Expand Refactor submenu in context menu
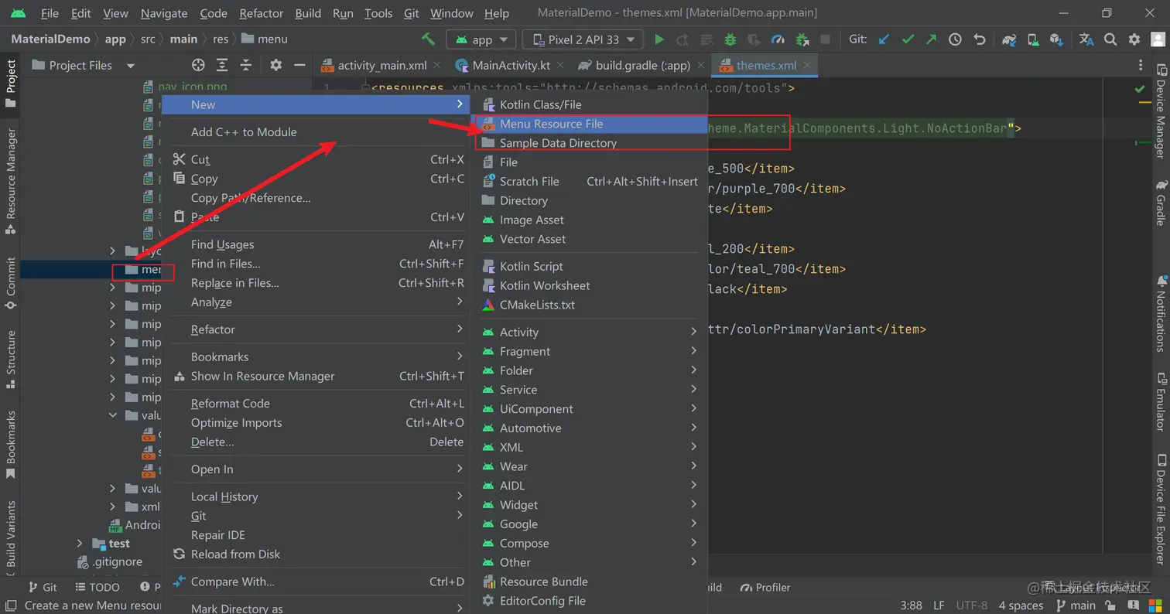1170x614 pixels. tap(316, 329)
